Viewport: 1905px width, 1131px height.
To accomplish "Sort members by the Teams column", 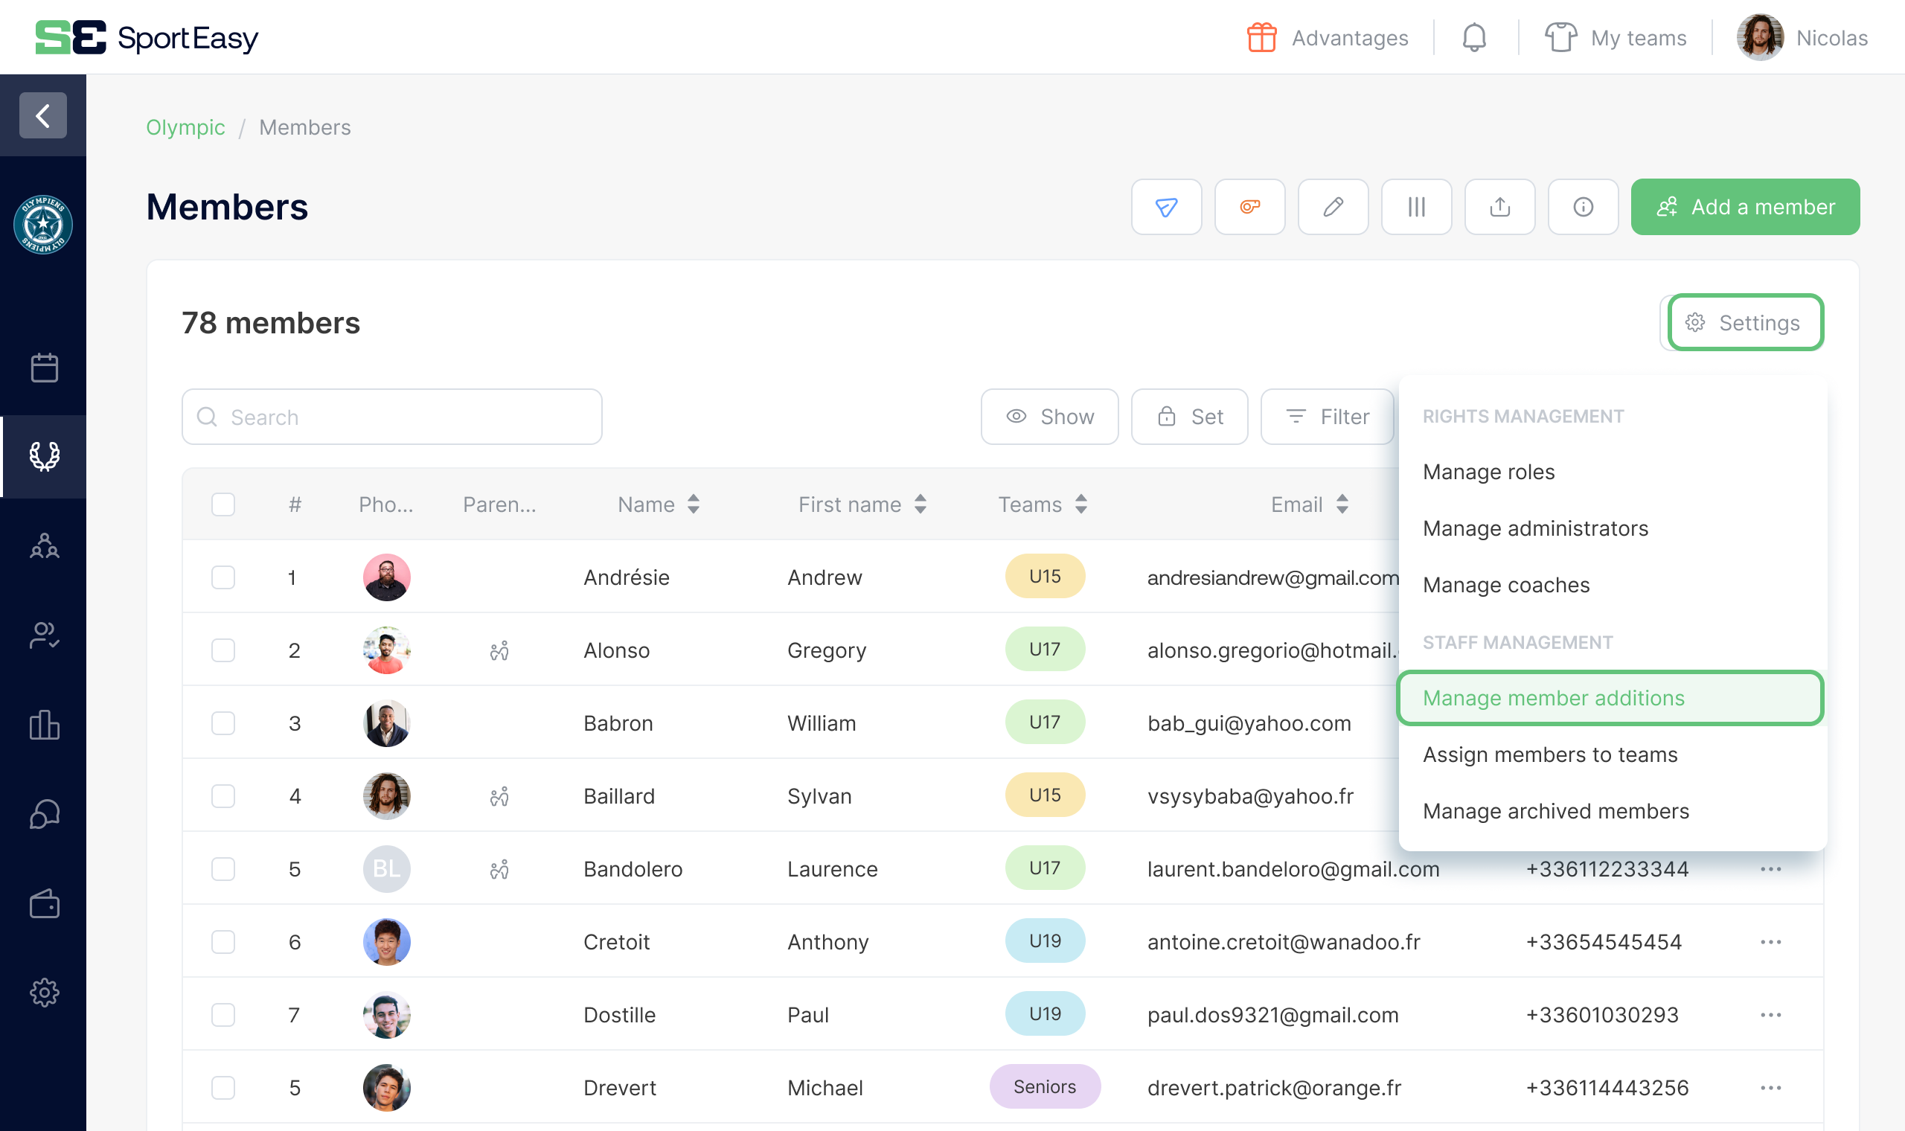I will click(x=1081, y=504).
